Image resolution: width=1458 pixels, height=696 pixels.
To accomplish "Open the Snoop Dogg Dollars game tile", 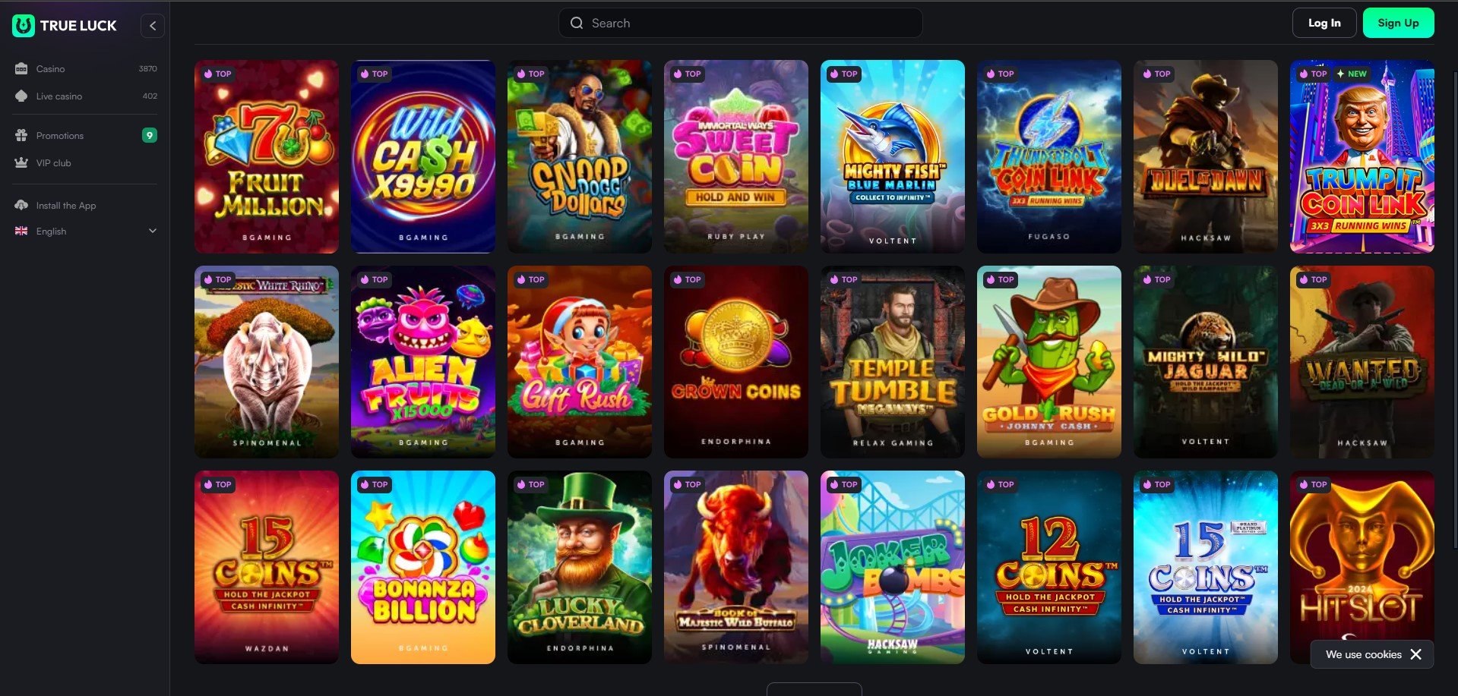I will point(580,156).
